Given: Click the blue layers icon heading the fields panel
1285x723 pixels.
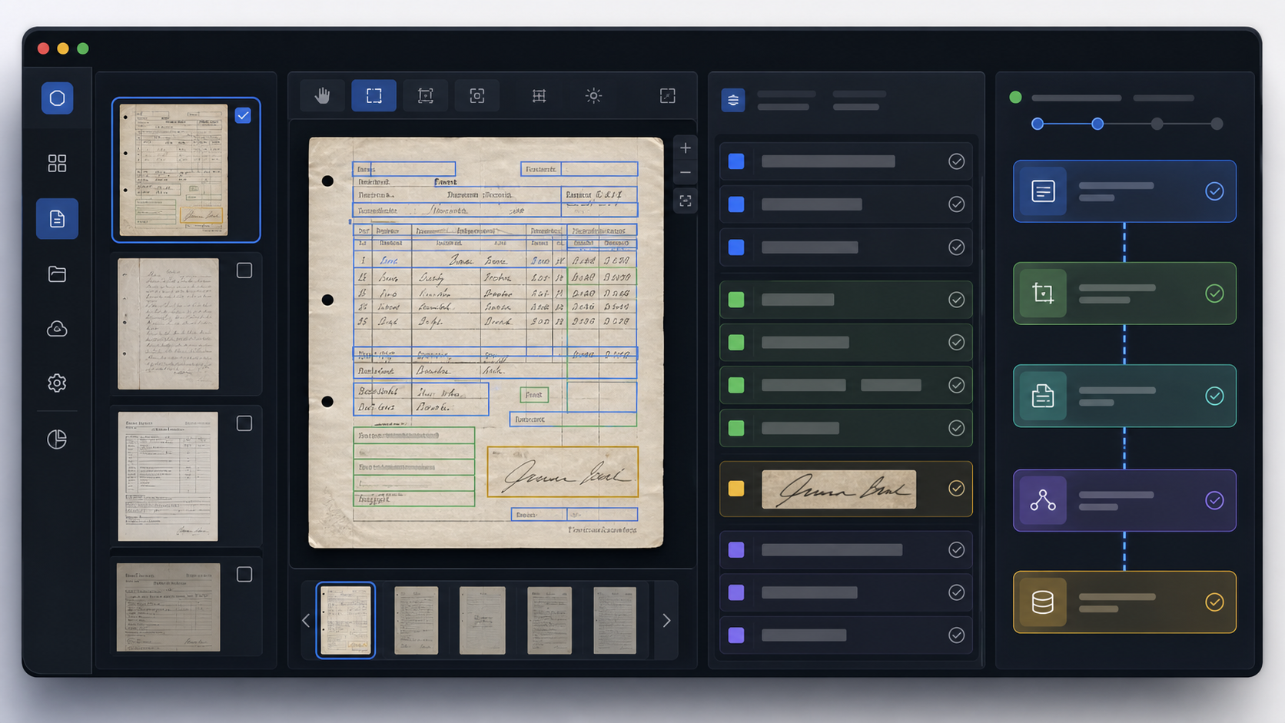Looking at the screenshot, I should [733, 100].
